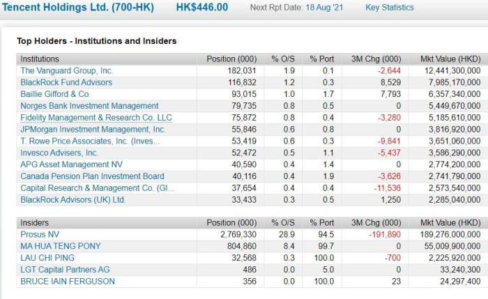Select Vanguard 3M change -2,644
This screenshot has height=299, width=488.
[x=389, y=70]
